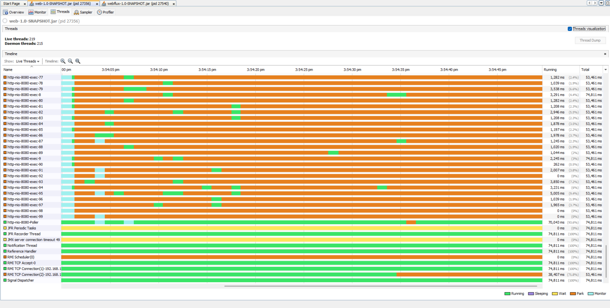Open the Live Threads show dropdown

pyautogui.click(x=27, y=62)
